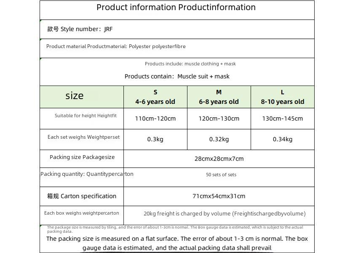Viewport: 337px width, 253px height.
Task: Click the 71cmx54cmx31cm carton specification cell
Action: pos(219,196)
